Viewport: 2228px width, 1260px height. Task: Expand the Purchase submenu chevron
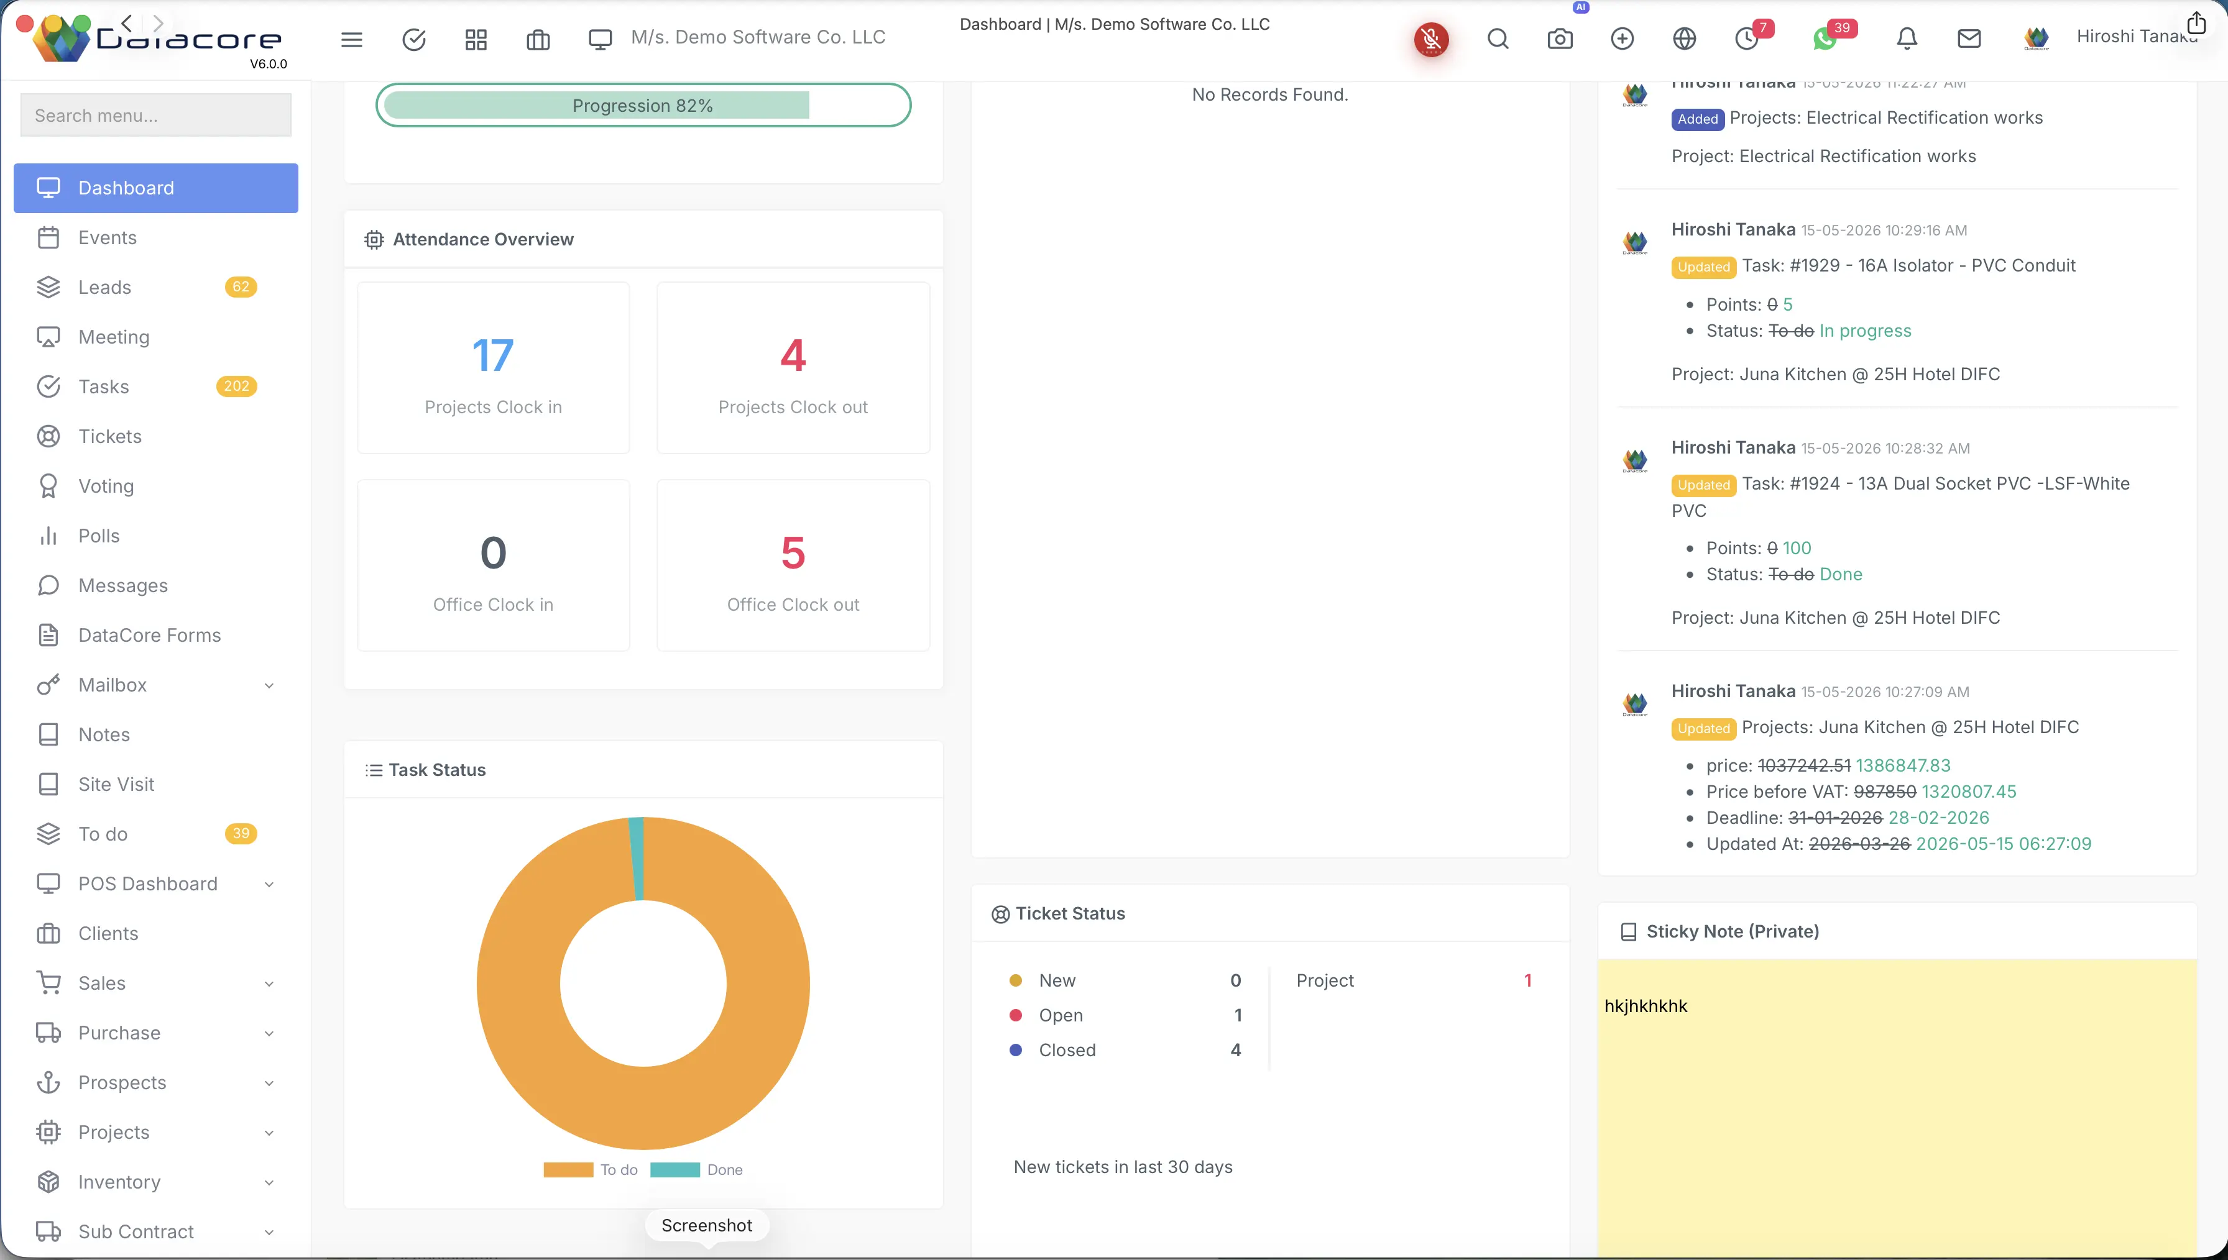[x=269, y=1033]
